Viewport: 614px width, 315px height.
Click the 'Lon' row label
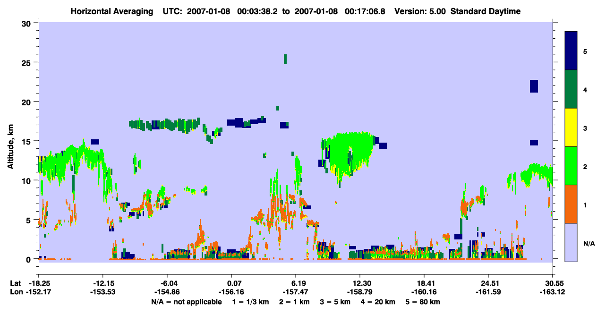coord(16,292)
